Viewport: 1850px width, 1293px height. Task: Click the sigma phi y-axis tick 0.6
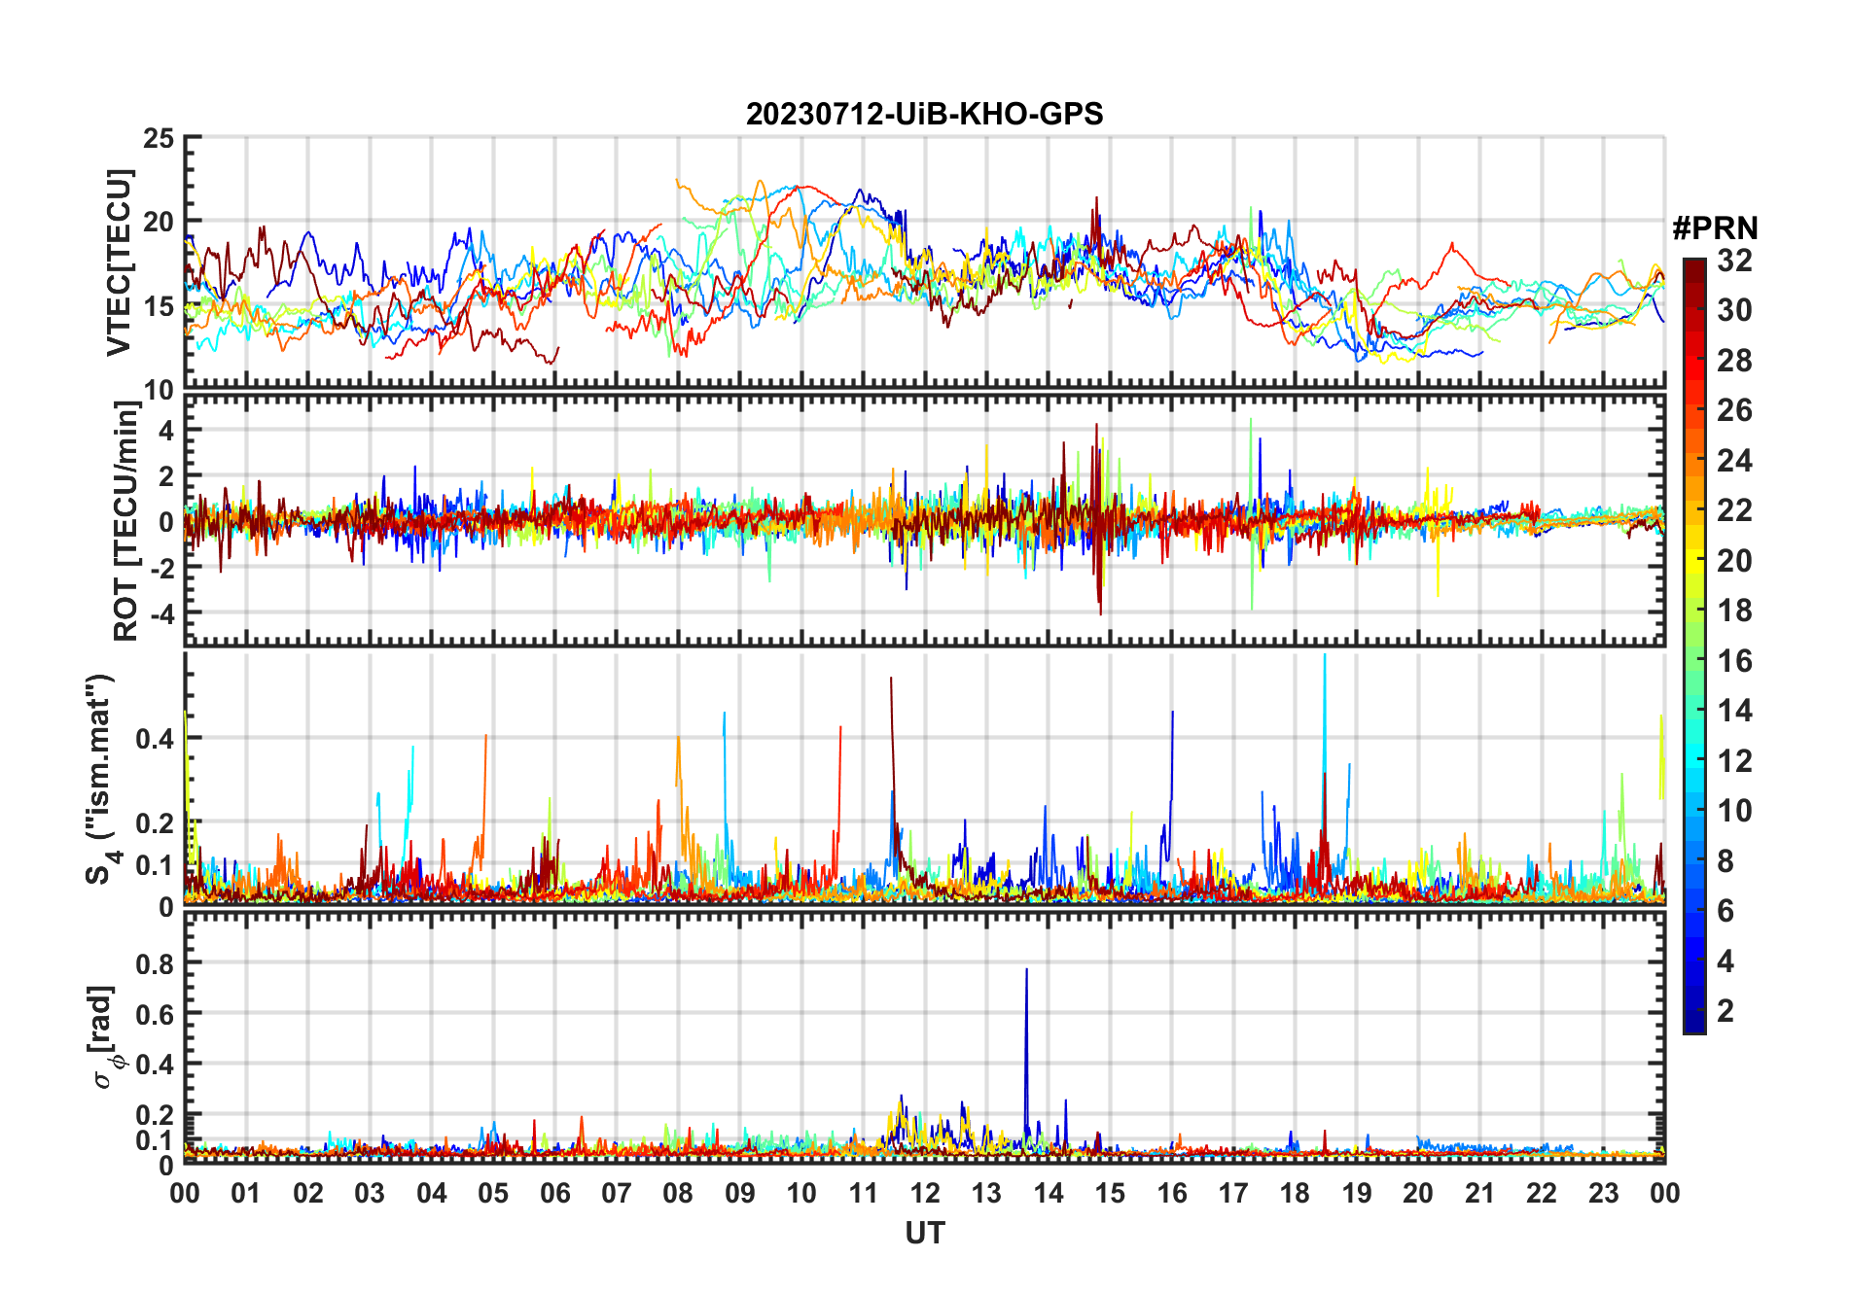[155, 1014]
